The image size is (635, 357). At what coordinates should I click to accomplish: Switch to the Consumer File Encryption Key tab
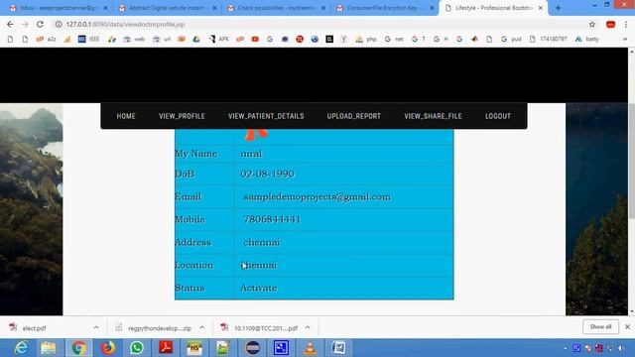[x=386, y=8]
